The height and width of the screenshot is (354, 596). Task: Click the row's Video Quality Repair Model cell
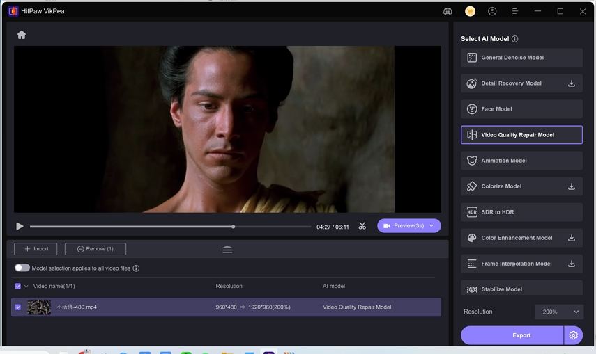pos(356,307)
